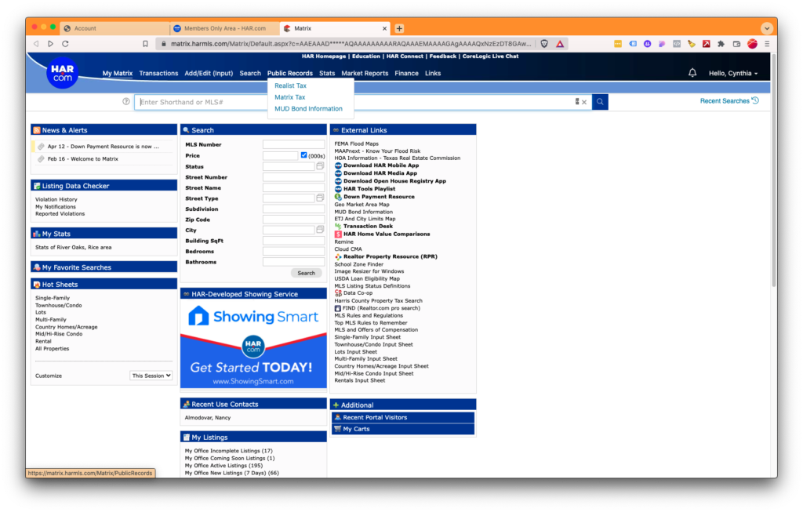Click the red arrow extension icon
The height and width of the screenshot is (512, 803).
pos(707,44)
